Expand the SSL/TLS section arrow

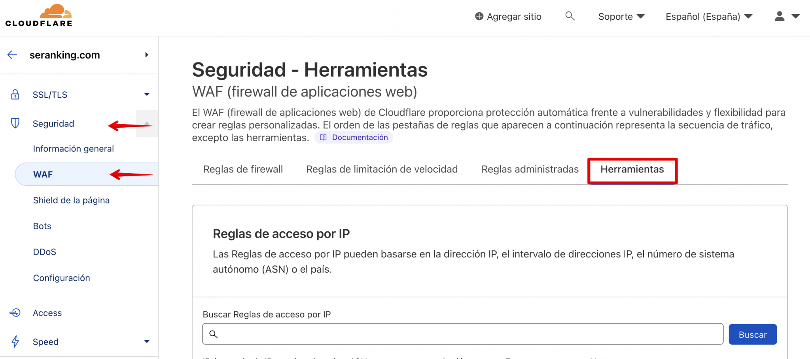click(x=147, y=94)
